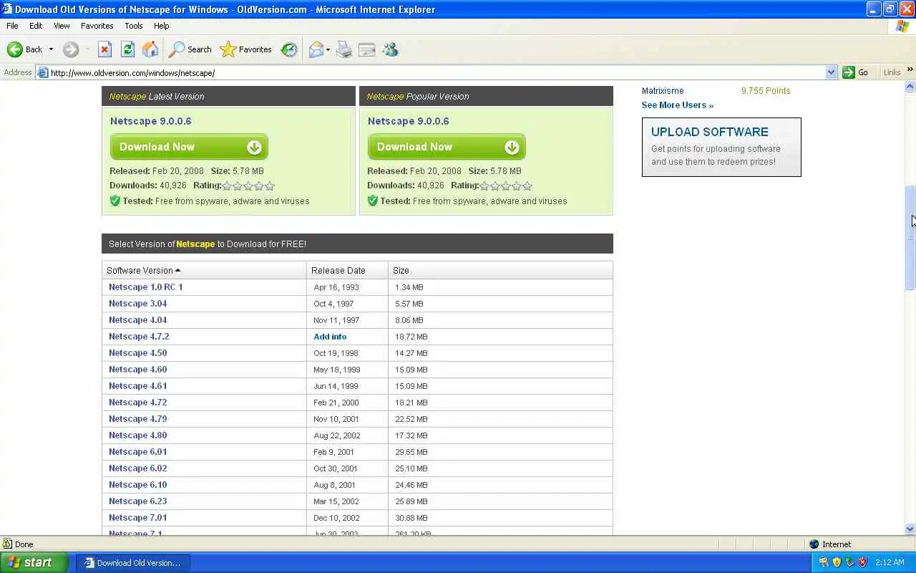
Task: Click the UPLOAD SOFTWARE box
Action: pyautogui.click(x=721, y=147)
